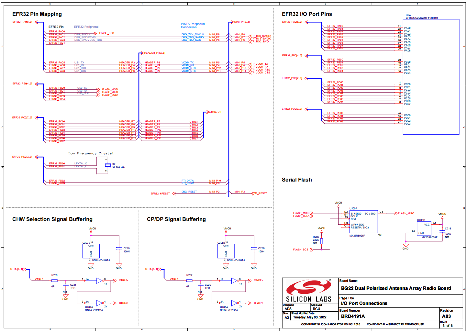467x332 pixels.
Task: Click the revision value "A03"
Action: [446, 316]
